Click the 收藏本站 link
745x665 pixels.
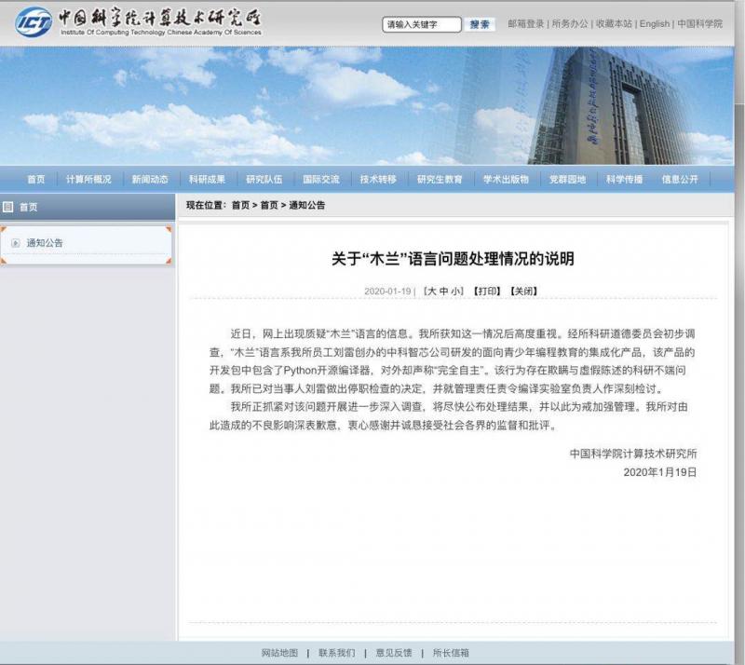coord(614,24)
